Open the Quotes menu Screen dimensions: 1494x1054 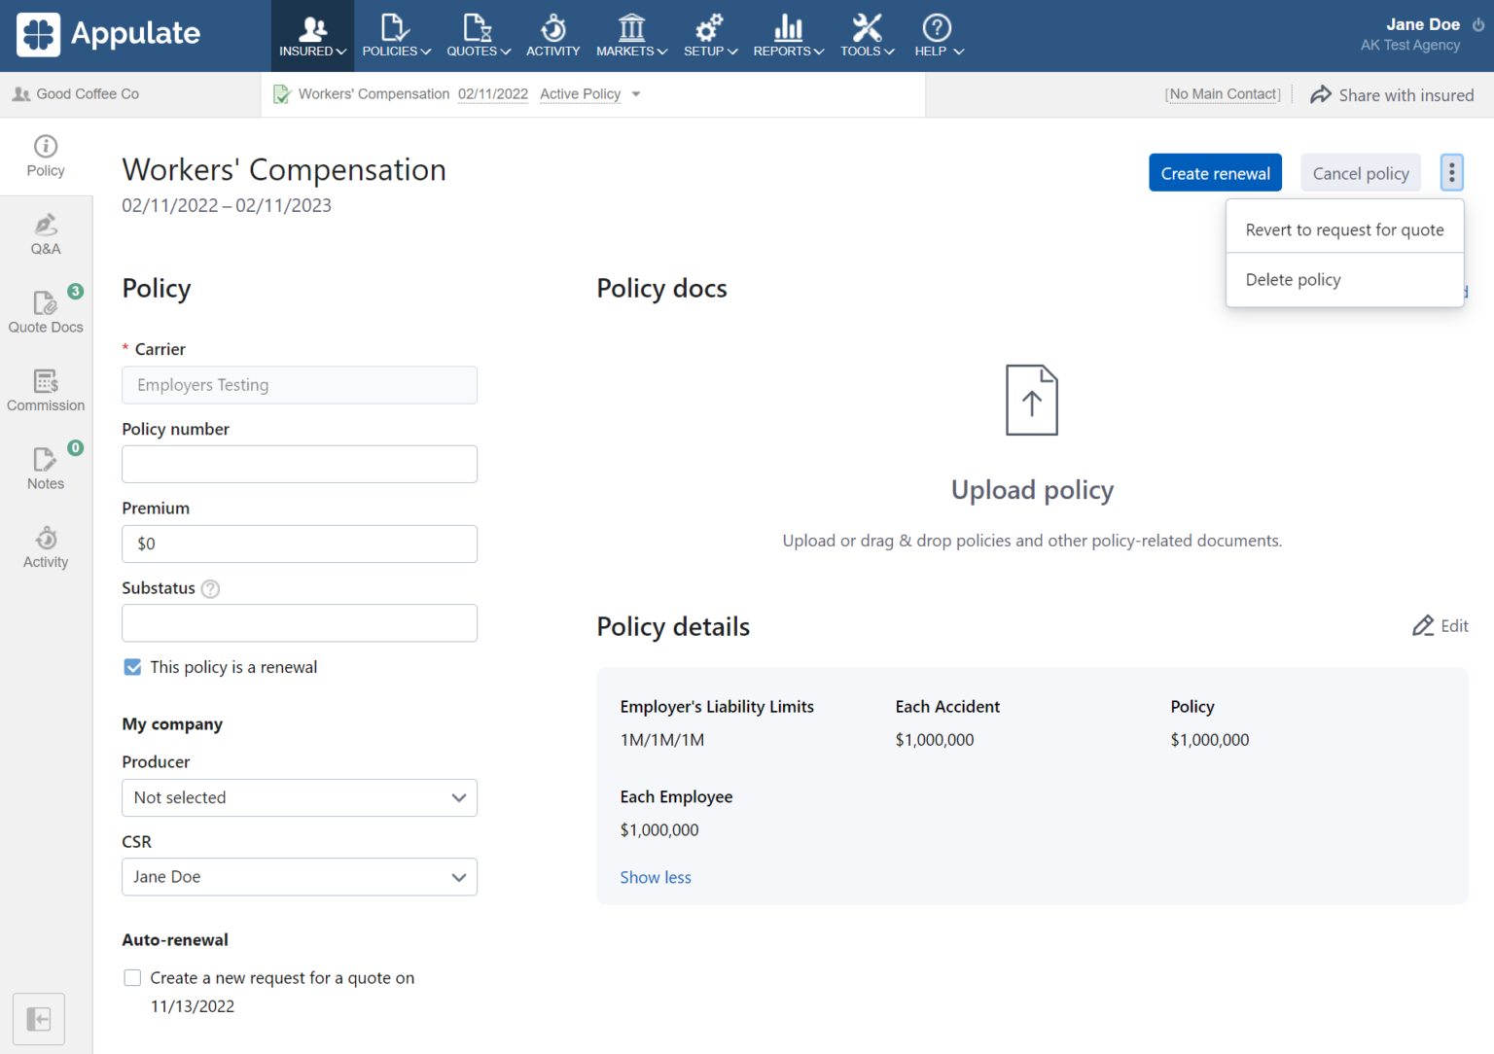[x=478, y=36]
